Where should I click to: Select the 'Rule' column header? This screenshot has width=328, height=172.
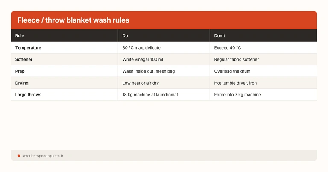[20, 36]
